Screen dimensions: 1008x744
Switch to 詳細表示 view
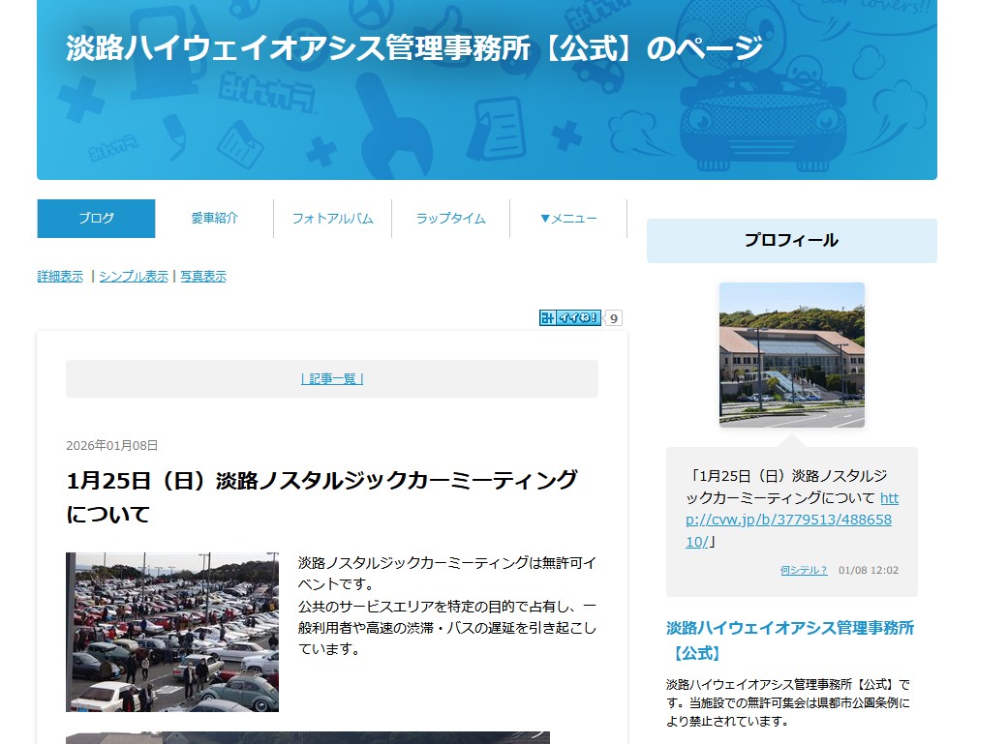(60, 277)
